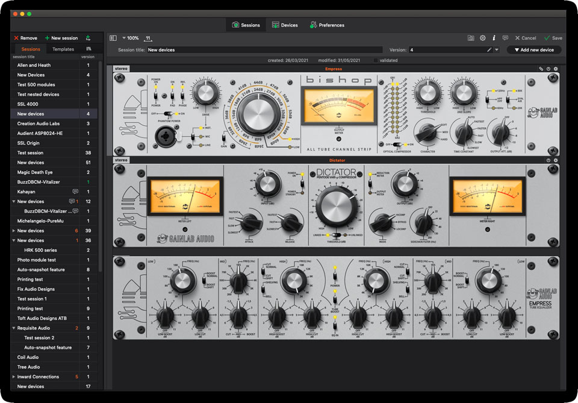Click the Bishop output VU meter
This screenshot has width=578, height=403.
[339, 106]
